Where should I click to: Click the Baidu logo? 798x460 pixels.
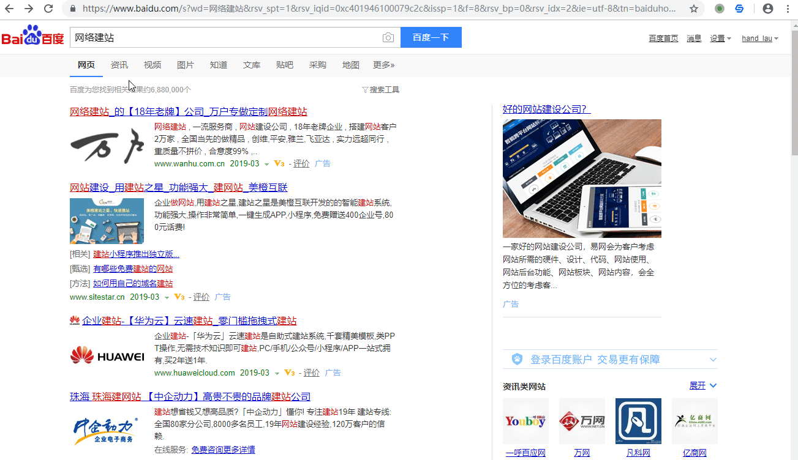coord(34,37)
